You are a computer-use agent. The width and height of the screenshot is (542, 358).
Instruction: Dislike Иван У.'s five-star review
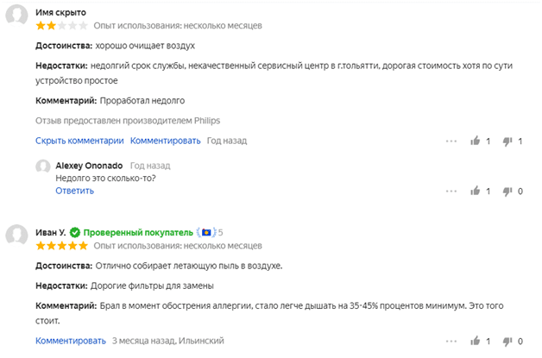tap(507, 342)
